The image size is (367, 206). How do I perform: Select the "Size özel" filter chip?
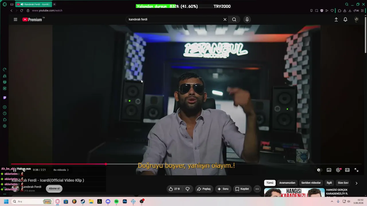(343, 183)
